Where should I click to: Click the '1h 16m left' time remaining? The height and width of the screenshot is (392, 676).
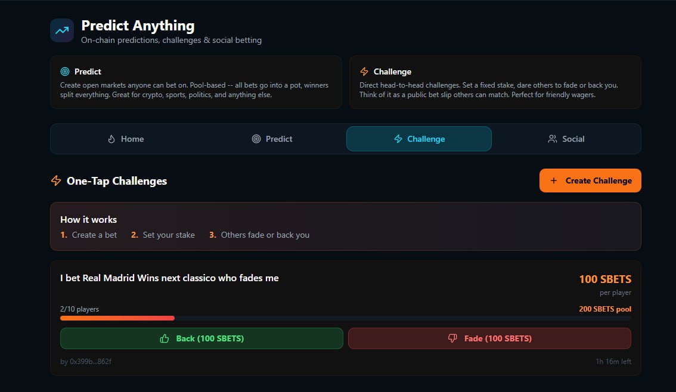[x=613, y=362]
